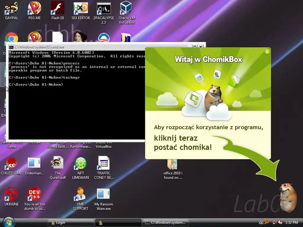Screen dimensions: 303x227
Task: Select the Google Chrome desktop icon
Action: point(12,37)
